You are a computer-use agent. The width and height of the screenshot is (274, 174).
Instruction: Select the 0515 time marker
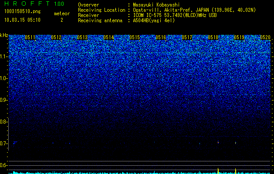pyautogui.click(x=134, y=37)
